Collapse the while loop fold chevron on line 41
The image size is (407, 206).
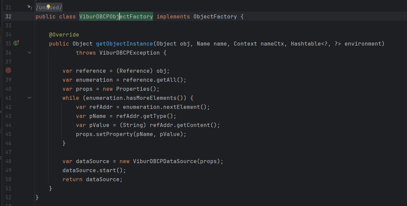point(29,98)
